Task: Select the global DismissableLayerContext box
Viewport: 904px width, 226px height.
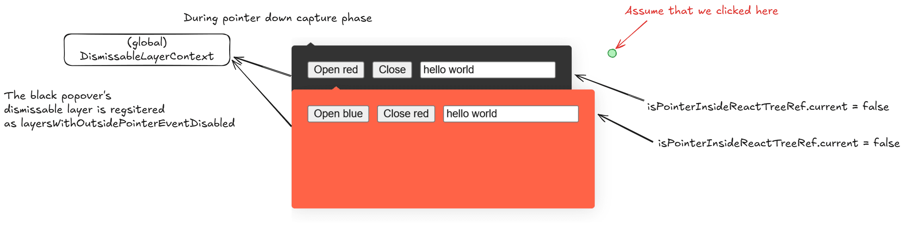Action: [x=147, y=50]
